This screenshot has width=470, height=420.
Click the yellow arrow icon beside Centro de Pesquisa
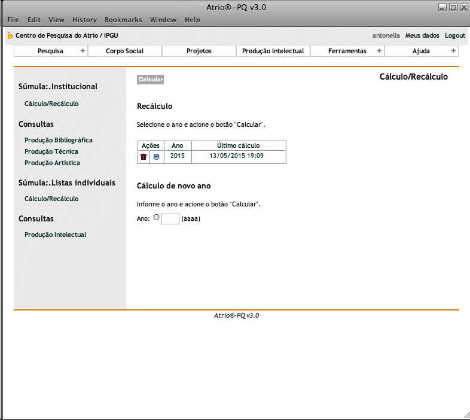coord(10,36)
